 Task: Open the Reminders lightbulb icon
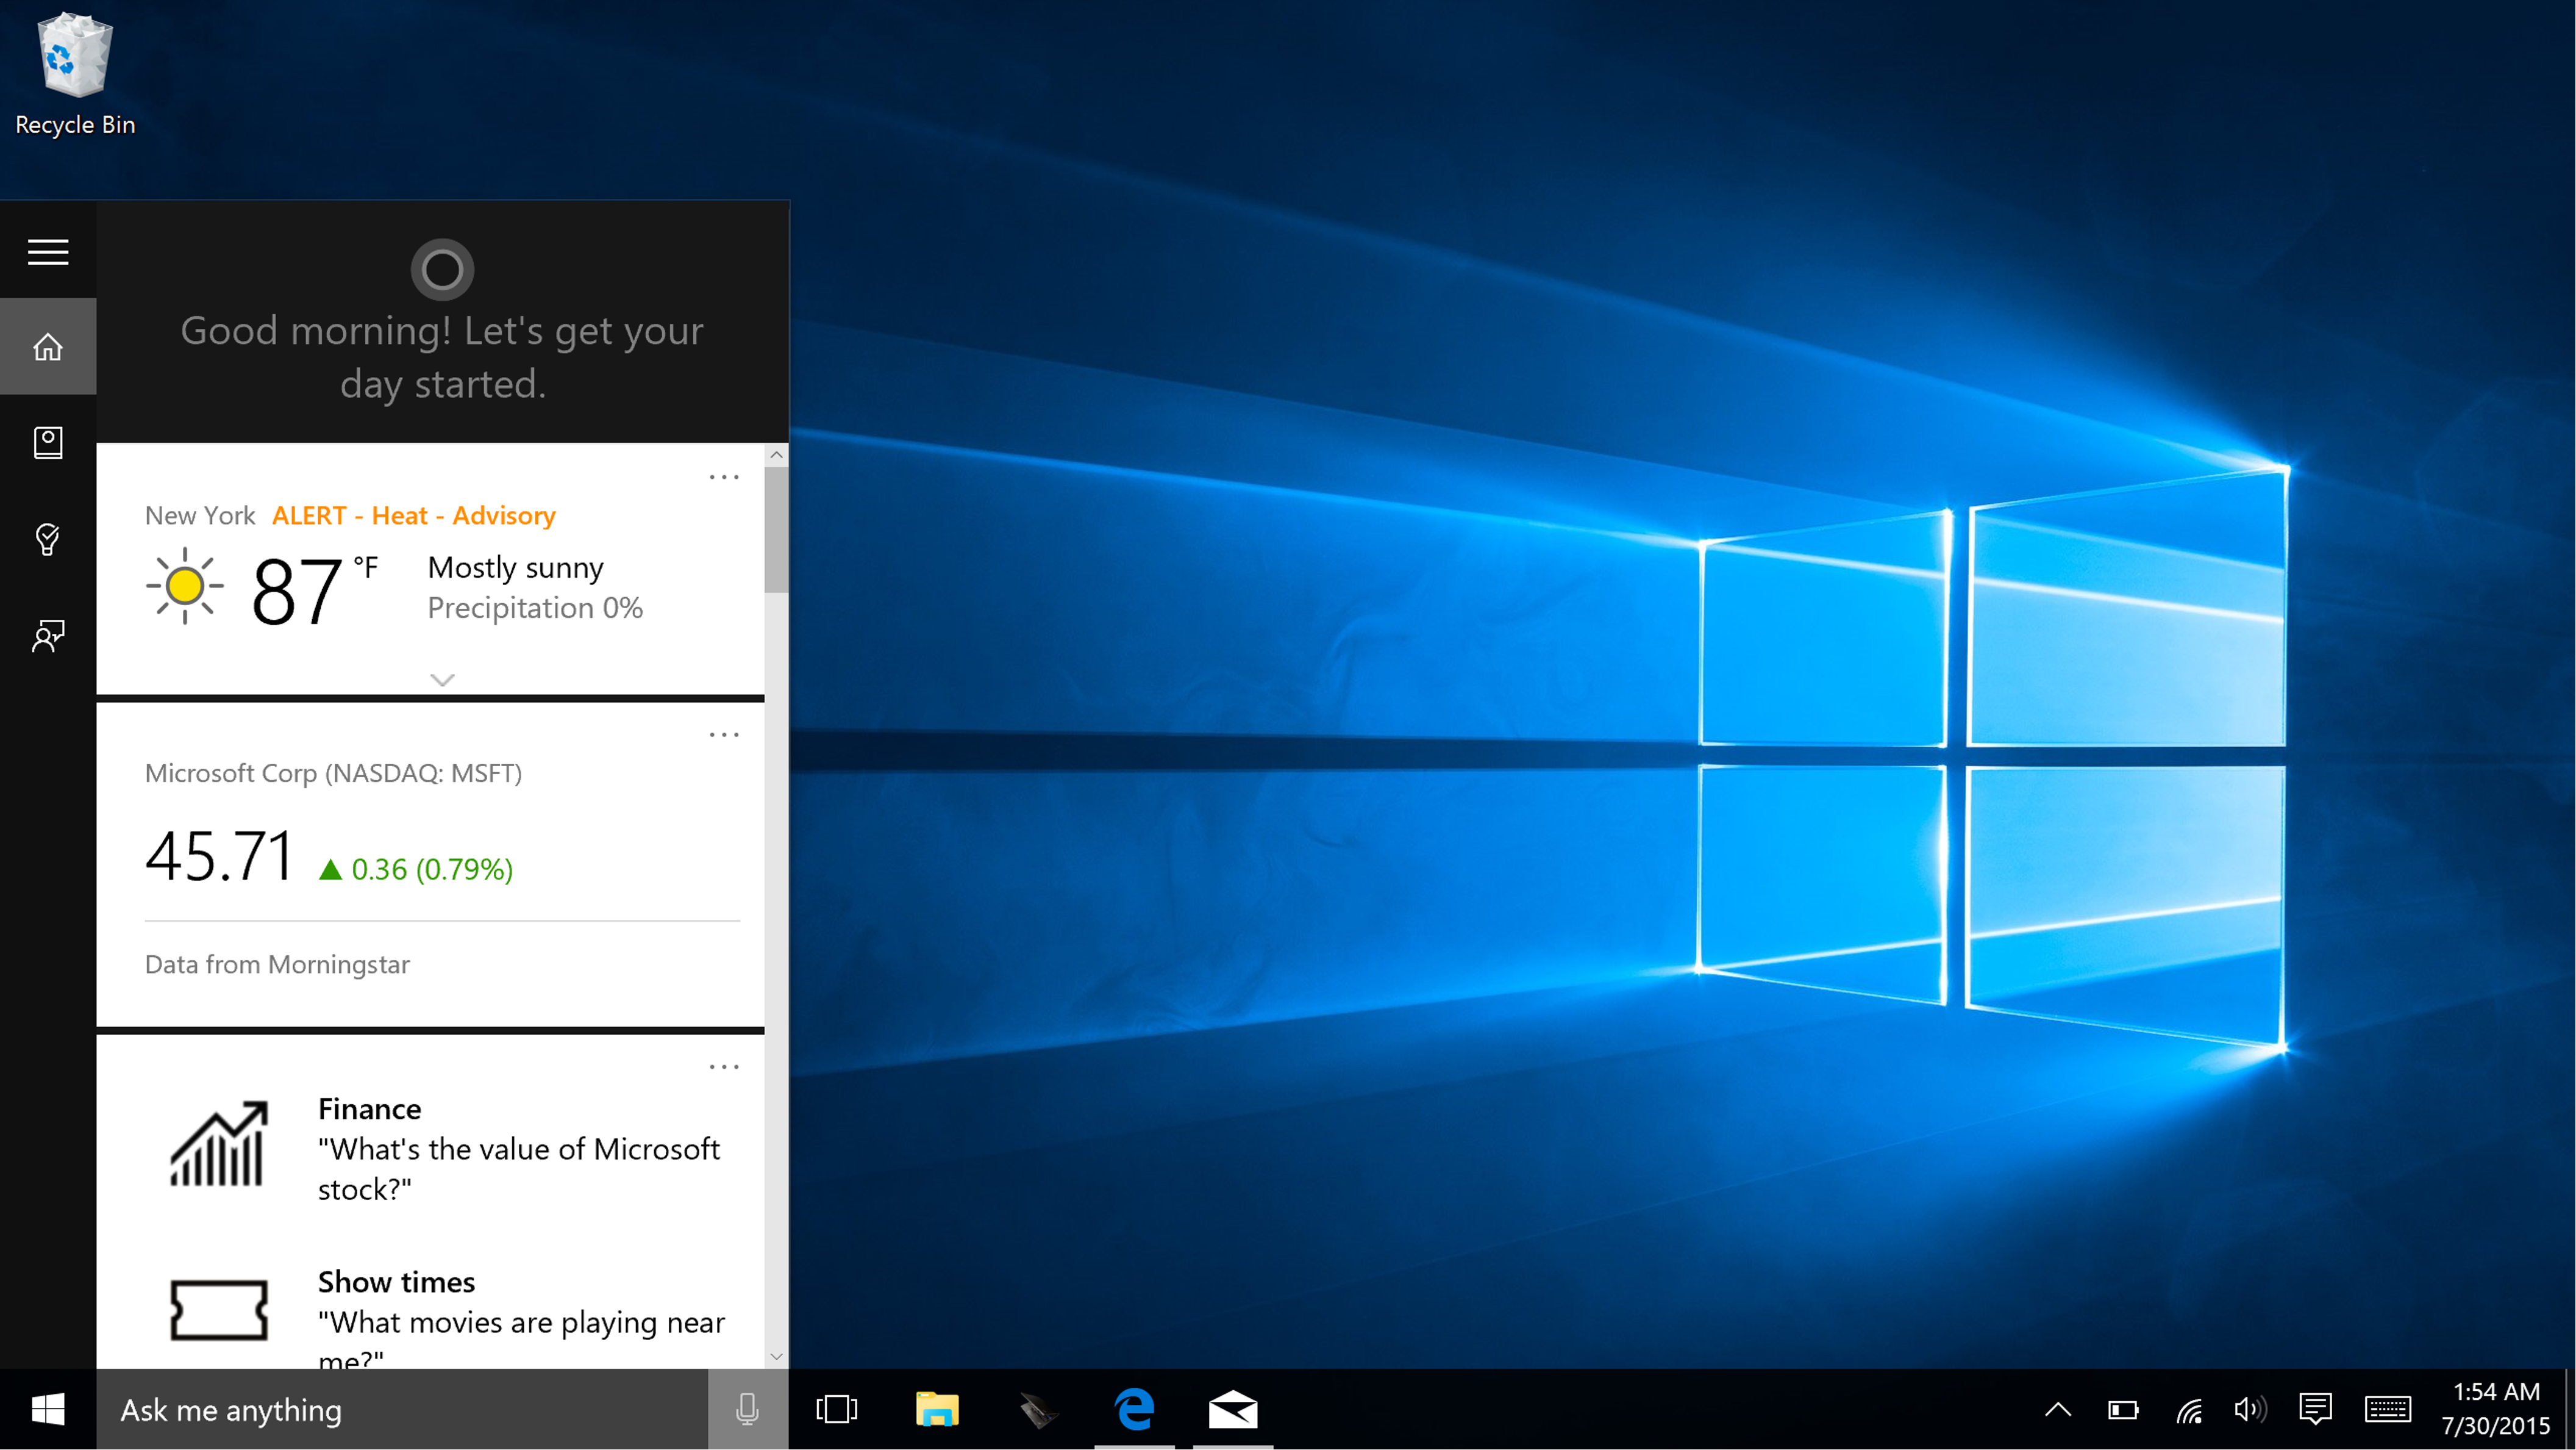pyautogui.click(x=48, y=539)
